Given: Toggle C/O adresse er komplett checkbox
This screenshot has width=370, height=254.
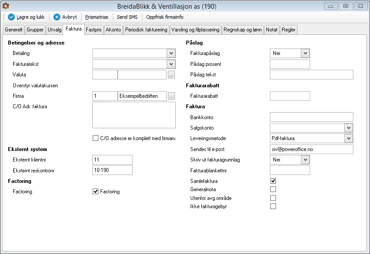Looking at the screenshot, I should coord(96,138).
